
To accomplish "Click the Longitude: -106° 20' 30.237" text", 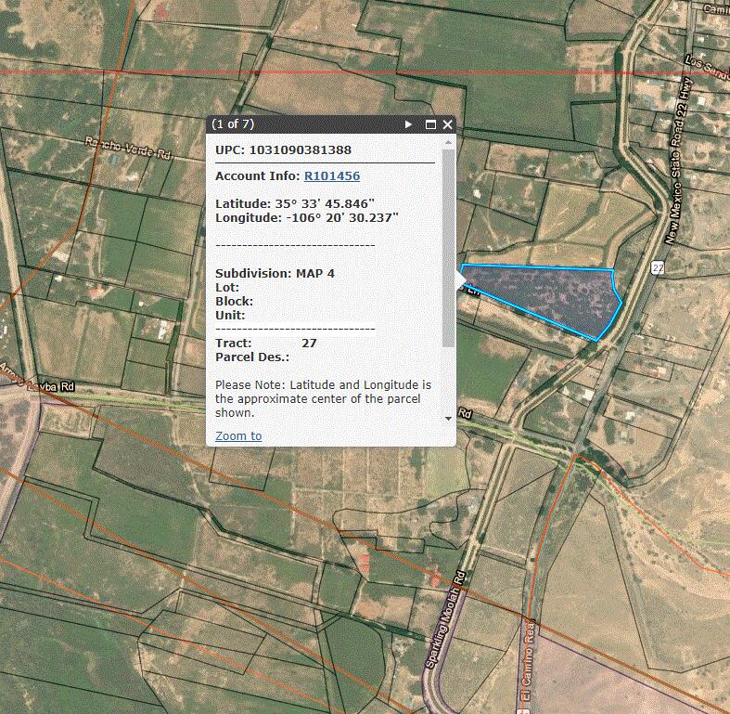I will (x=307, y=218).
